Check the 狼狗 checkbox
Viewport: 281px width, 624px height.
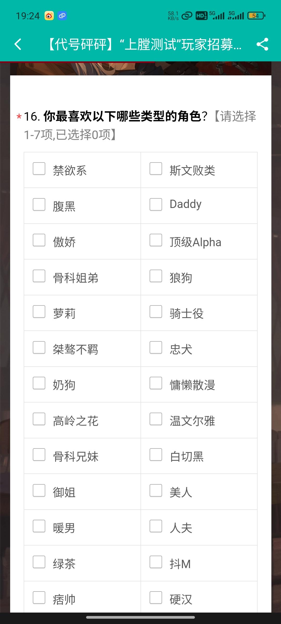click(x=156, y=276)
